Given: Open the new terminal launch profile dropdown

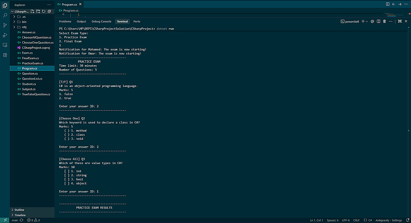Looking at the screenshot, I should click(367, 21).
